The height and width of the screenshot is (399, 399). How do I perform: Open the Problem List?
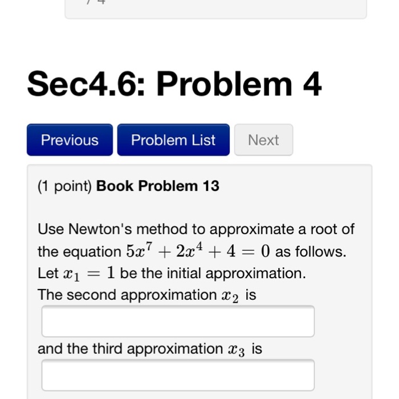173,140
